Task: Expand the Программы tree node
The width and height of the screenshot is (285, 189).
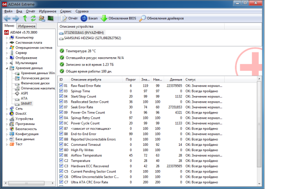Action: point(7,124)
